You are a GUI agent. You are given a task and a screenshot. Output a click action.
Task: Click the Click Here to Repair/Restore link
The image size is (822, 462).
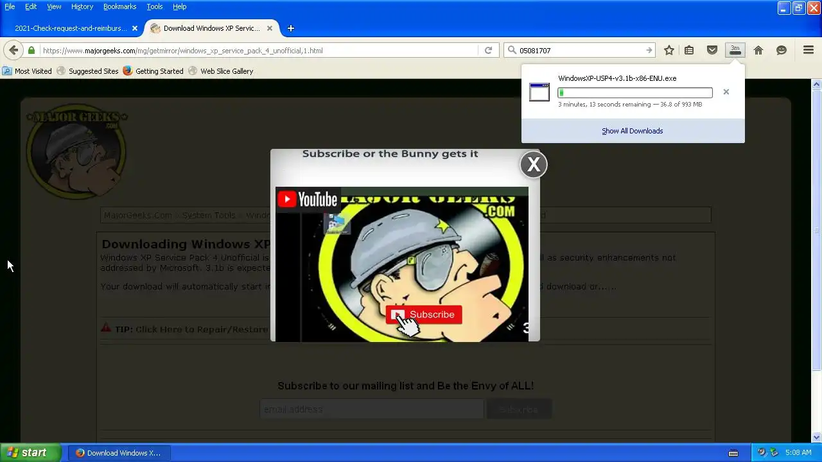coord(202,329)
